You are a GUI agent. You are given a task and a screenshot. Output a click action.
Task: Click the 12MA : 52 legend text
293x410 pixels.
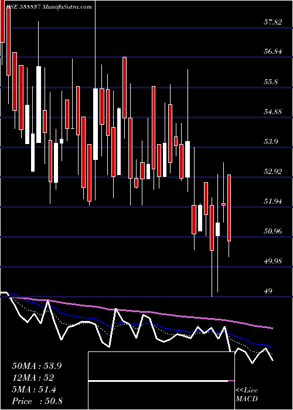click(x=33, y=378)
